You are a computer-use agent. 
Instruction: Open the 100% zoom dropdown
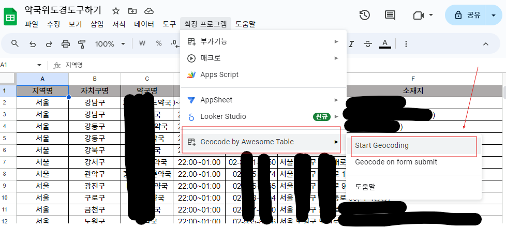pyautogui.click(x=110, y=44)
